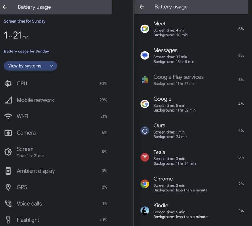252x226 pixels.
Task: Select the Camera row label
Action: click(26, 133)
